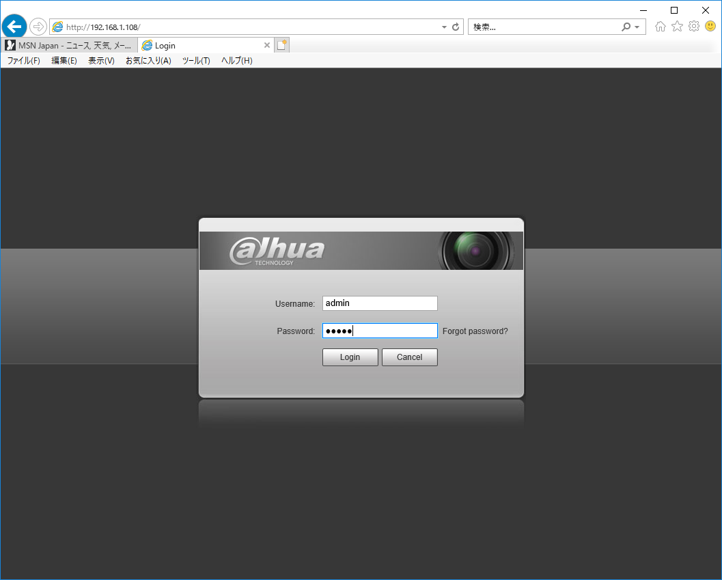Viewport: 722px width, 580px height.
Task: Close the browser window
Action: 706,10
